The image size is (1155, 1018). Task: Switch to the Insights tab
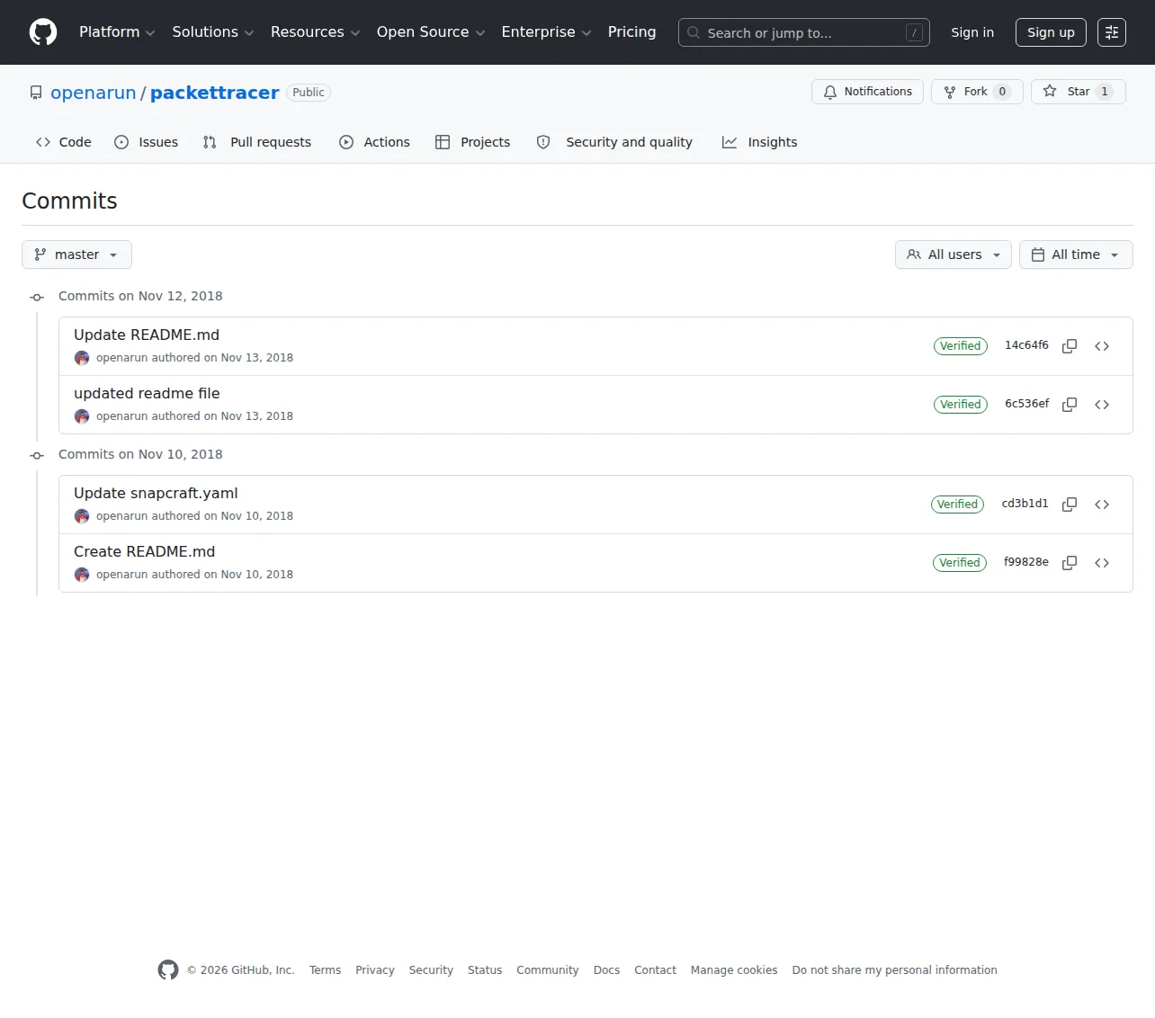[760, 142]
